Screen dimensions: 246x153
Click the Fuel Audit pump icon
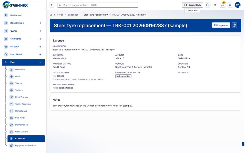click(x=12, y=118)
